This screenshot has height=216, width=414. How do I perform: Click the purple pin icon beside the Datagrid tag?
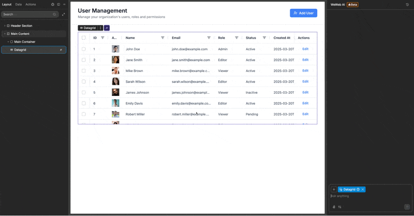click(x=107, y=28)
